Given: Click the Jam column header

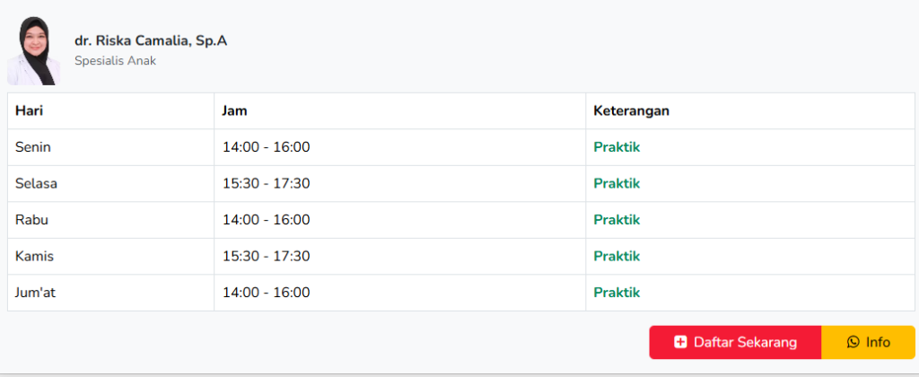Looking at the screenshot, I should click(235, 110).
